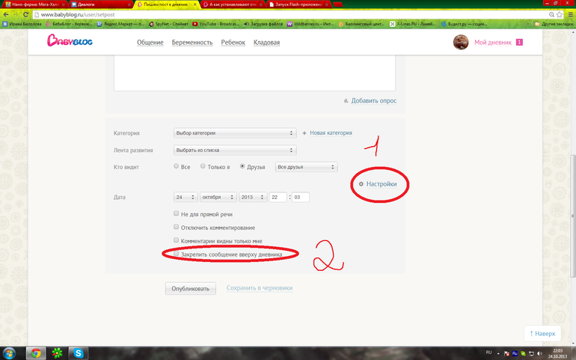This screenshot has height=360, width=576.
Task: Go to the 'Кладовая' menu section
Action: (266, 43)
